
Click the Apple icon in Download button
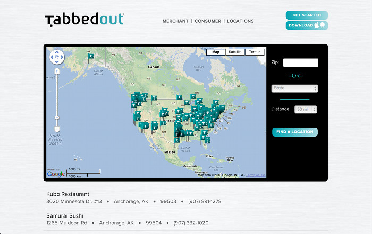[317, 25]
